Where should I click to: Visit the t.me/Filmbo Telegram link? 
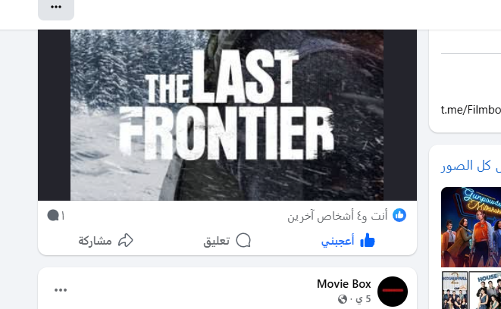point(471,110)
